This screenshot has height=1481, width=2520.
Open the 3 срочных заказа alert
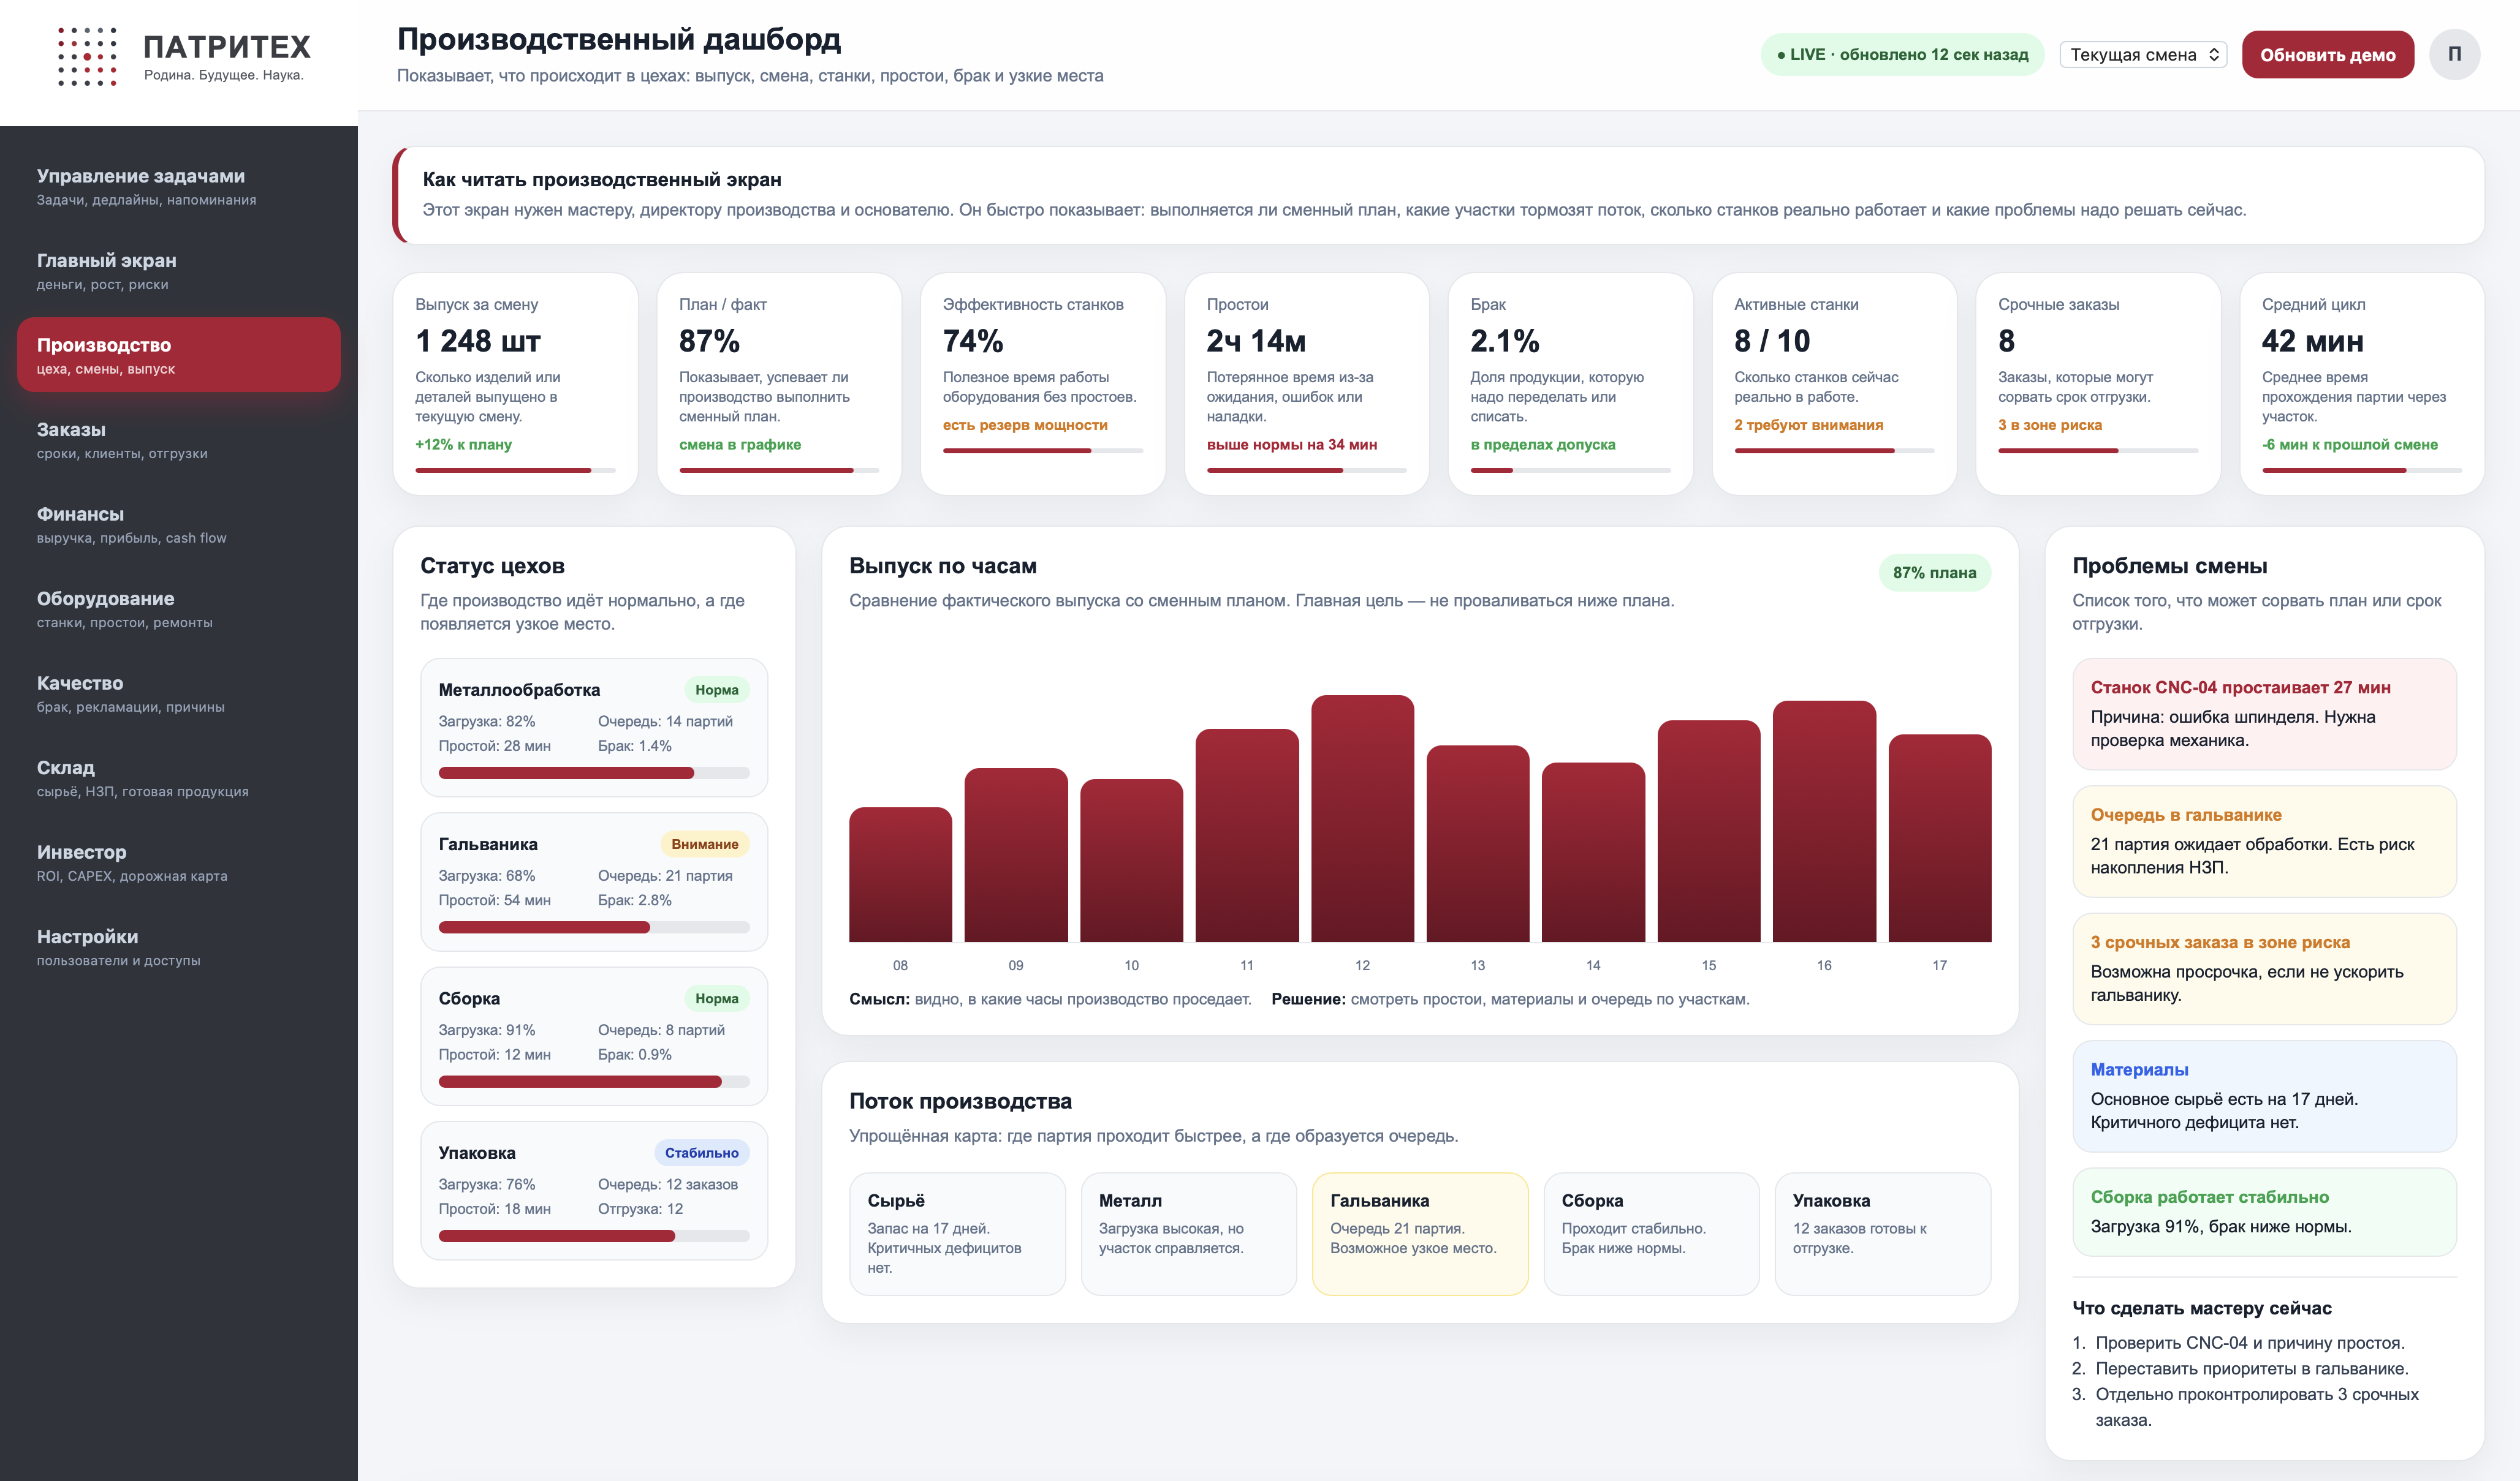click(x=2264, y=968)
